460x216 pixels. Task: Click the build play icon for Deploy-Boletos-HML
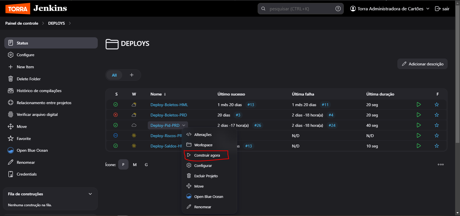[419, 105]
